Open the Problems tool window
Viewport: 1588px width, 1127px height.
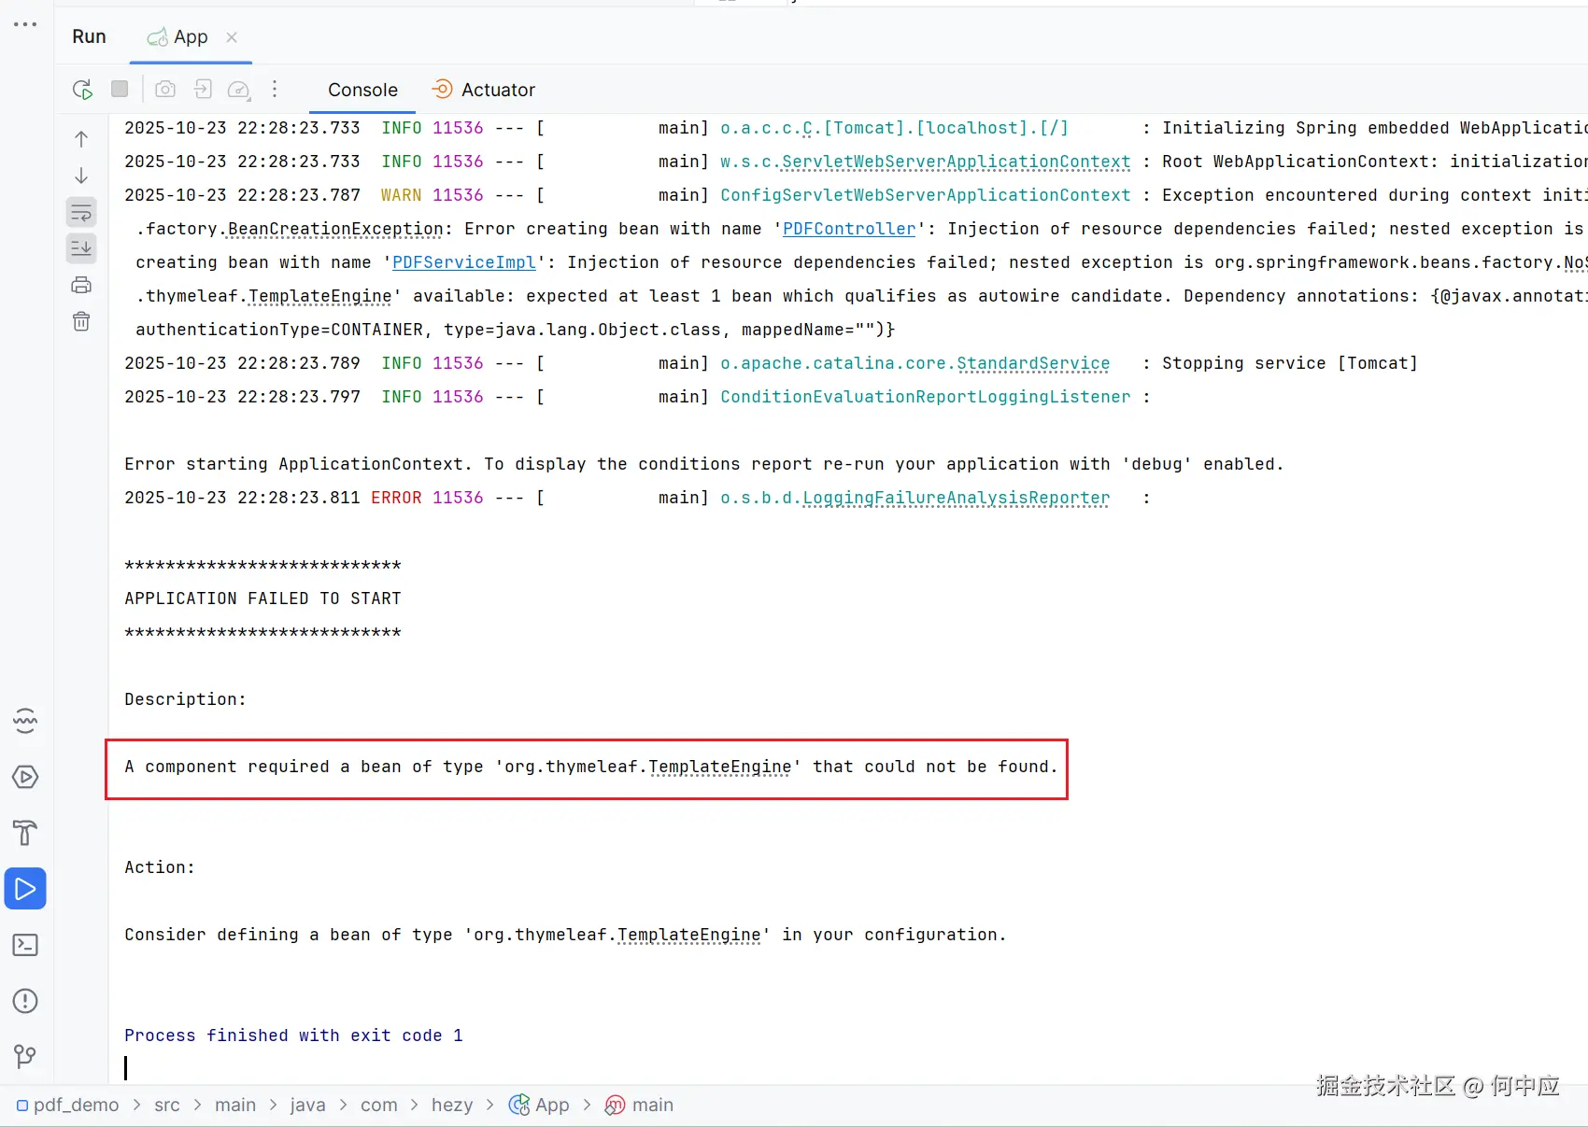pyautogui.click(x=25, y=1001)
